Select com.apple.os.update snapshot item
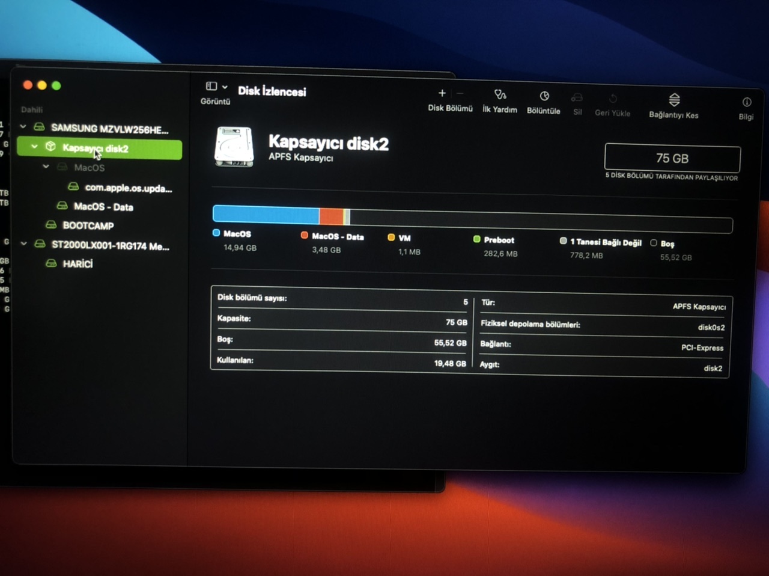Image resolution: width=769 pixels, height=576 pixels. point(128,188)
